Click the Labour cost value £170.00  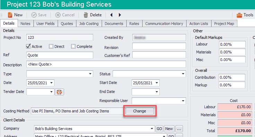(x=235, y=107)
